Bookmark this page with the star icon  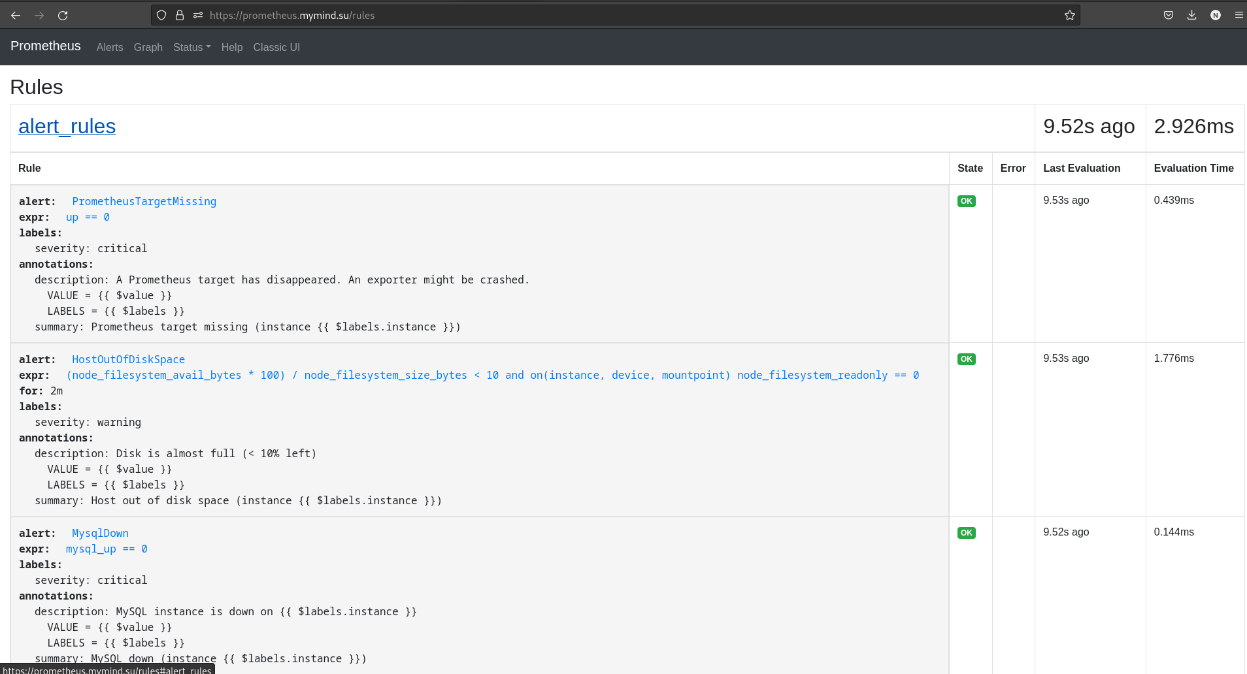coord(1070,15)
